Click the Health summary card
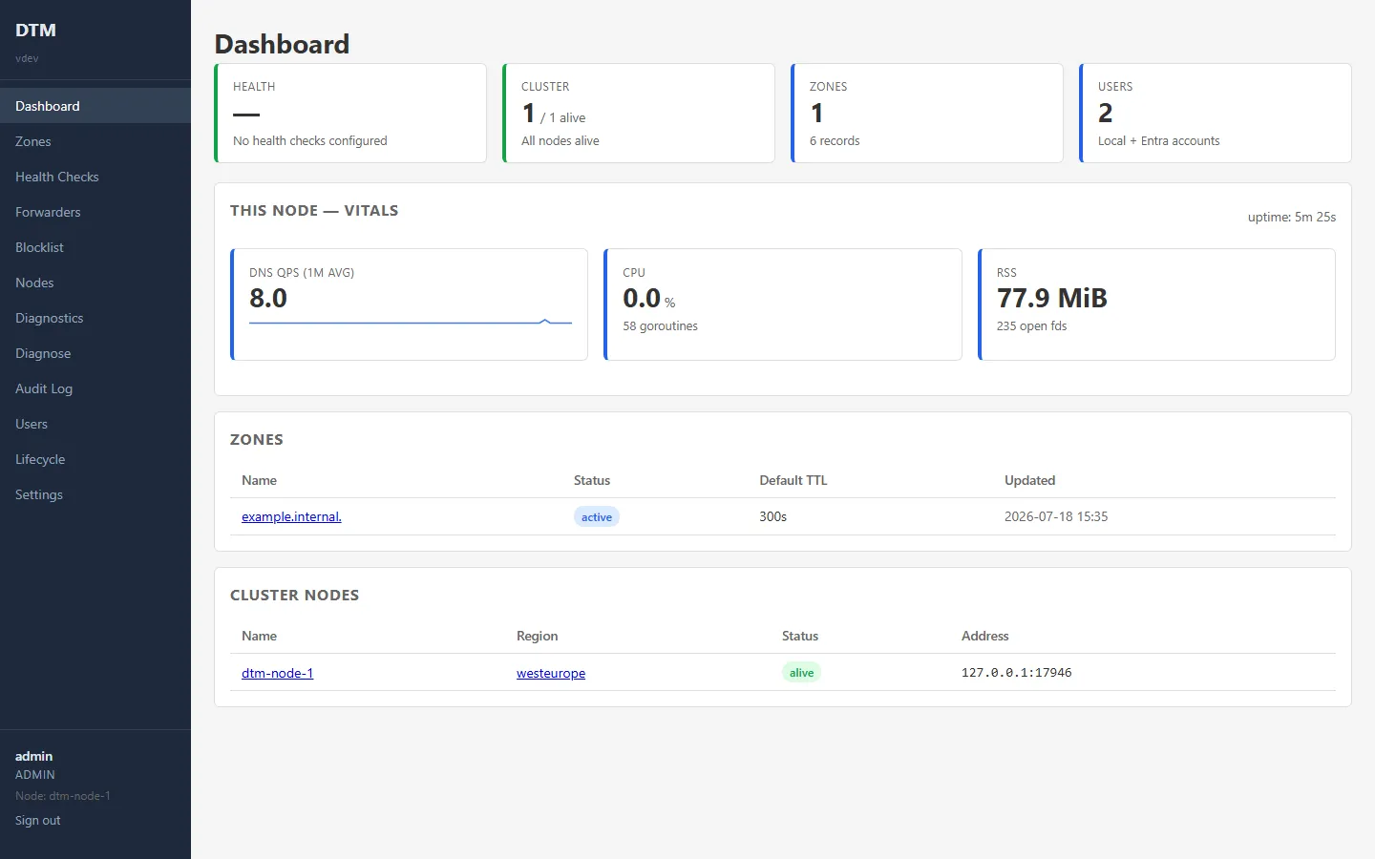 [350, 114]
